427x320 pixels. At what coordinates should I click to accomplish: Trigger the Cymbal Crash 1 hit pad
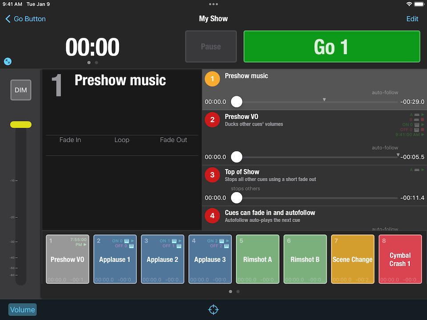400,259
